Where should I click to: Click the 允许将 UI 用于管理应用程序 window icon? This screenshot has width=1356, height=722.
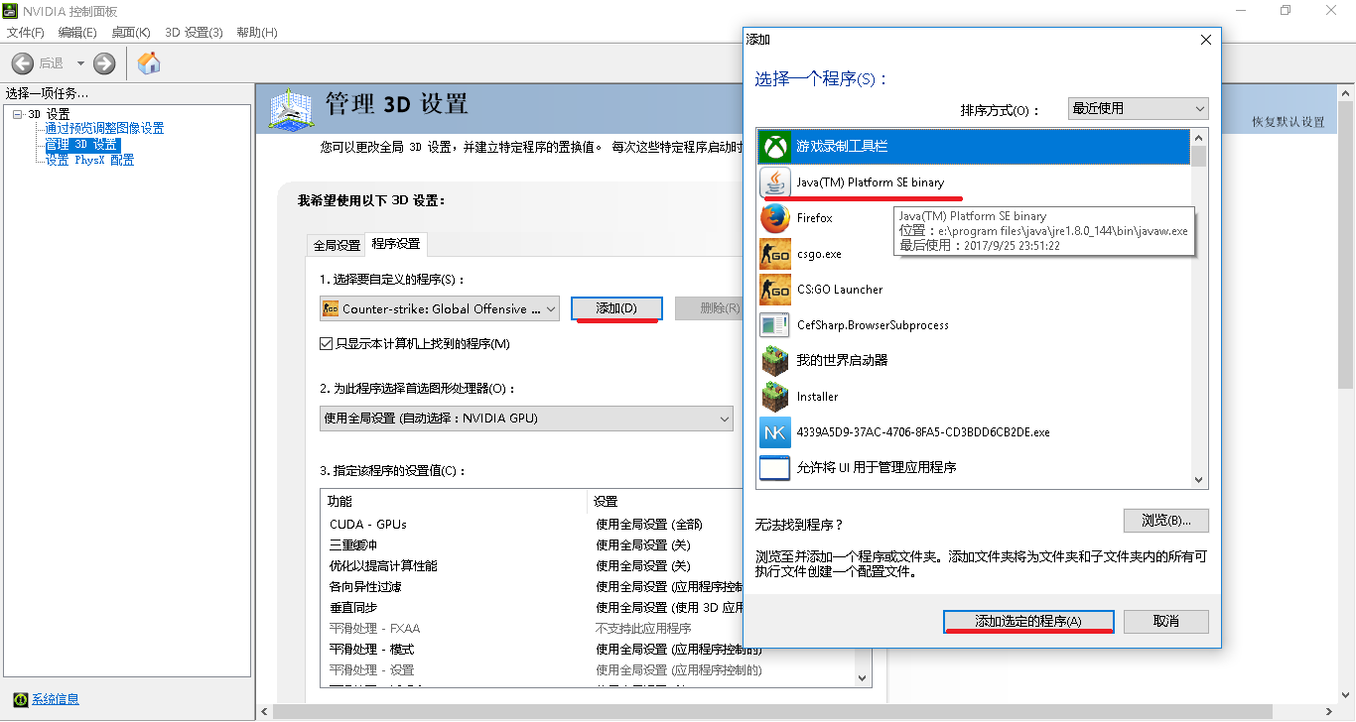click(774, 468)
